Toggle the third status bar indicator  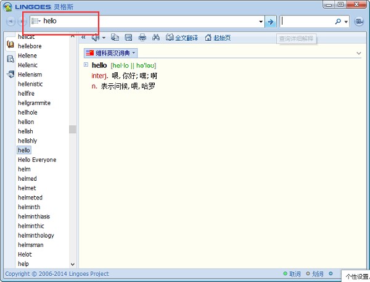[x=331, y=273]
